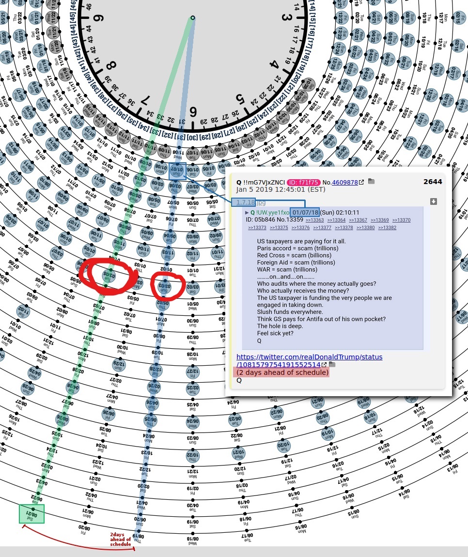The width and height of the screenshot is (468, 557).
Task: Follow reply link >>13363
Action: 314,220
